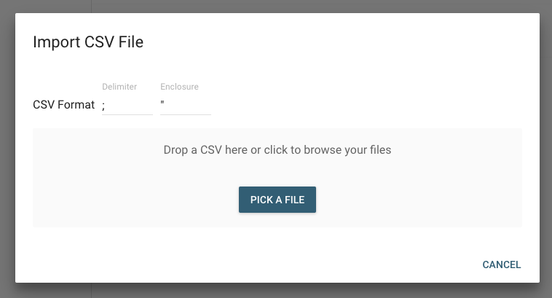
Task: Focus the Enclosure input field
Action: pyautogui.click(x=186, y=105)
